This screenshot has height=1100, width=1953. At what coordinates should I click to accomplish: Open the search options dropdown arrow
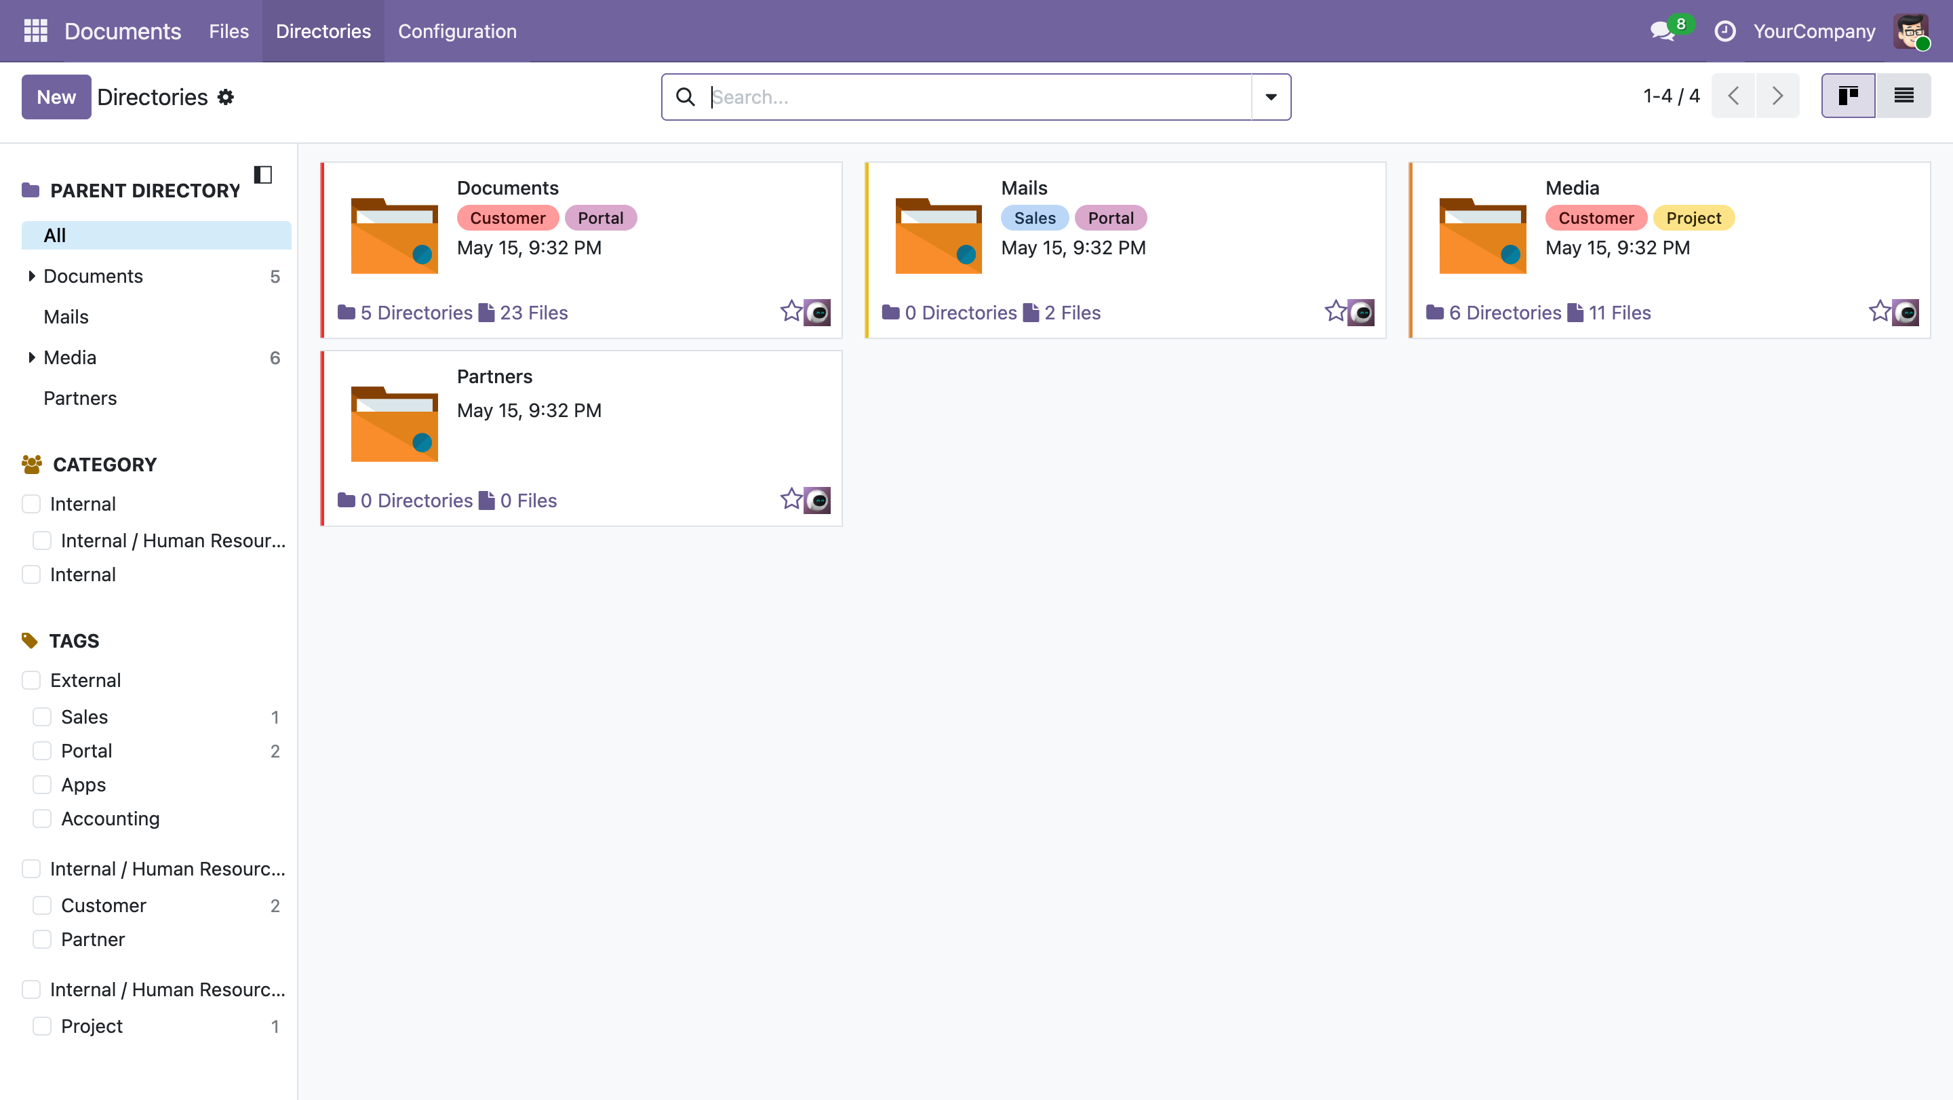[x=1271, y=97]
